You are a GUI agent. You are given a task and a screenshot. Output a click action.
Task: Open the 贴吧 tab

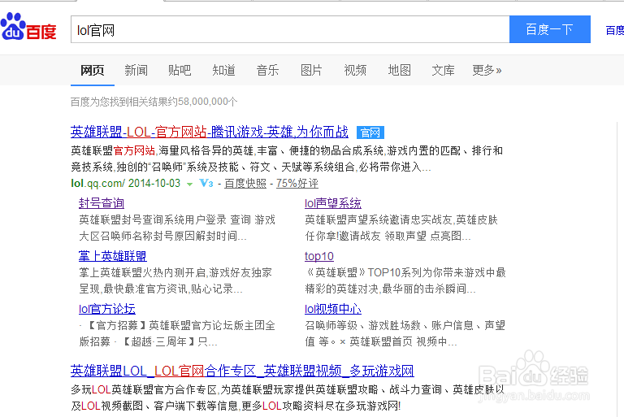(x=180, y=71)
